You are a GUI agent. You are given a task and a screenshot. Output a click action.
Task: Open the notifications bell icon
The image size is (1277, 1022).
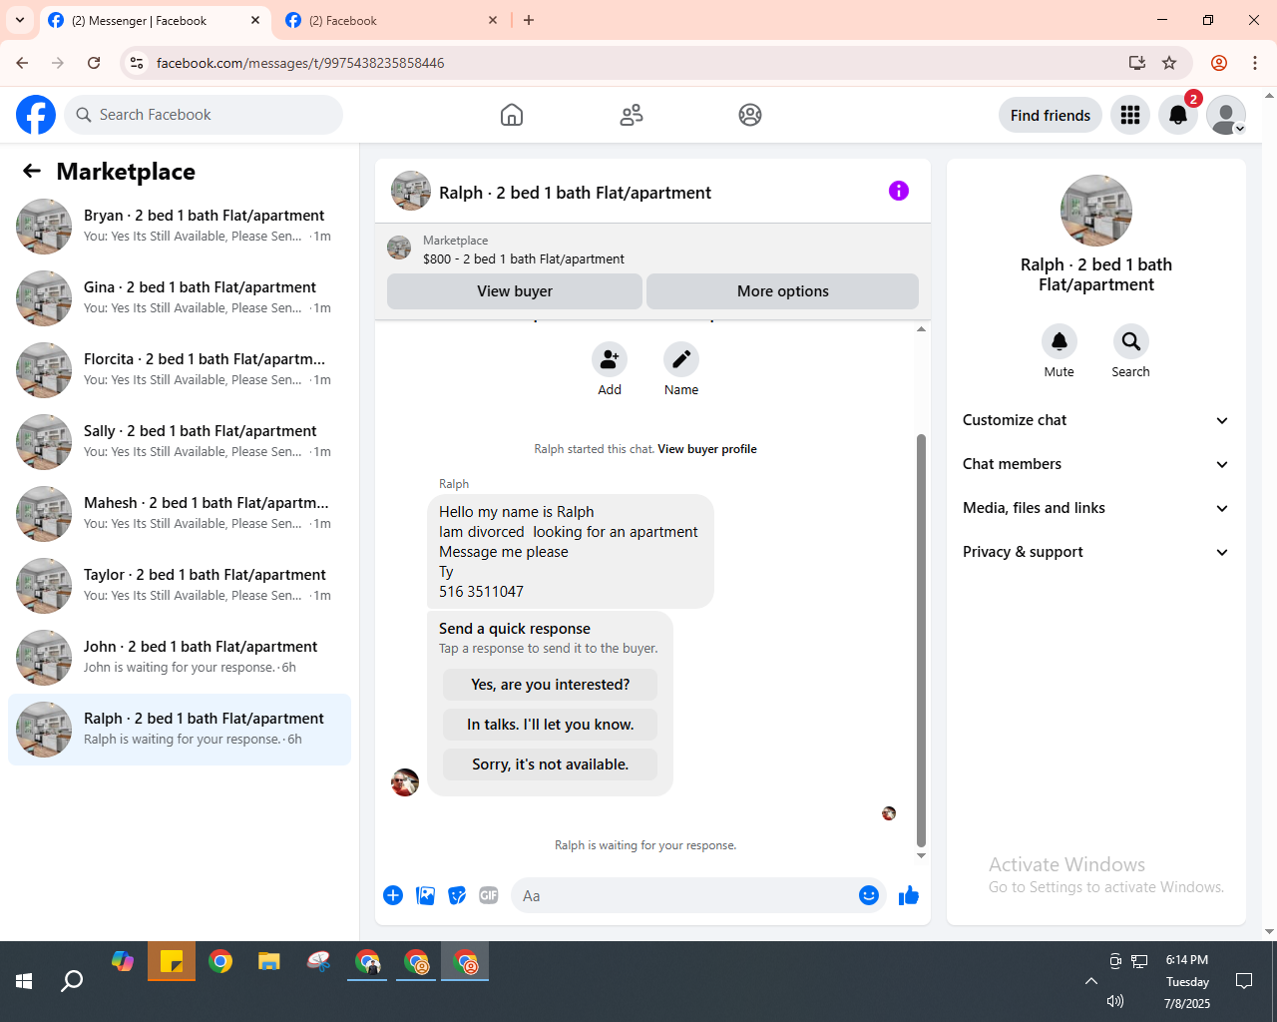pyautogui.click(x=1178, y=115)
